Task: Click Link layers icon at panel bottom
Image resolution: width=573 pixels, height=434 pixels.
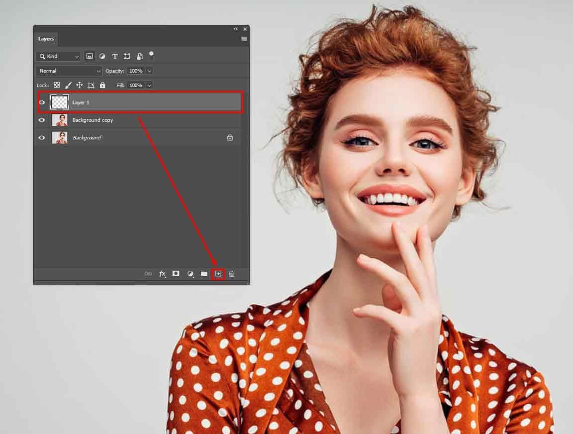Action: coord(148,273)
